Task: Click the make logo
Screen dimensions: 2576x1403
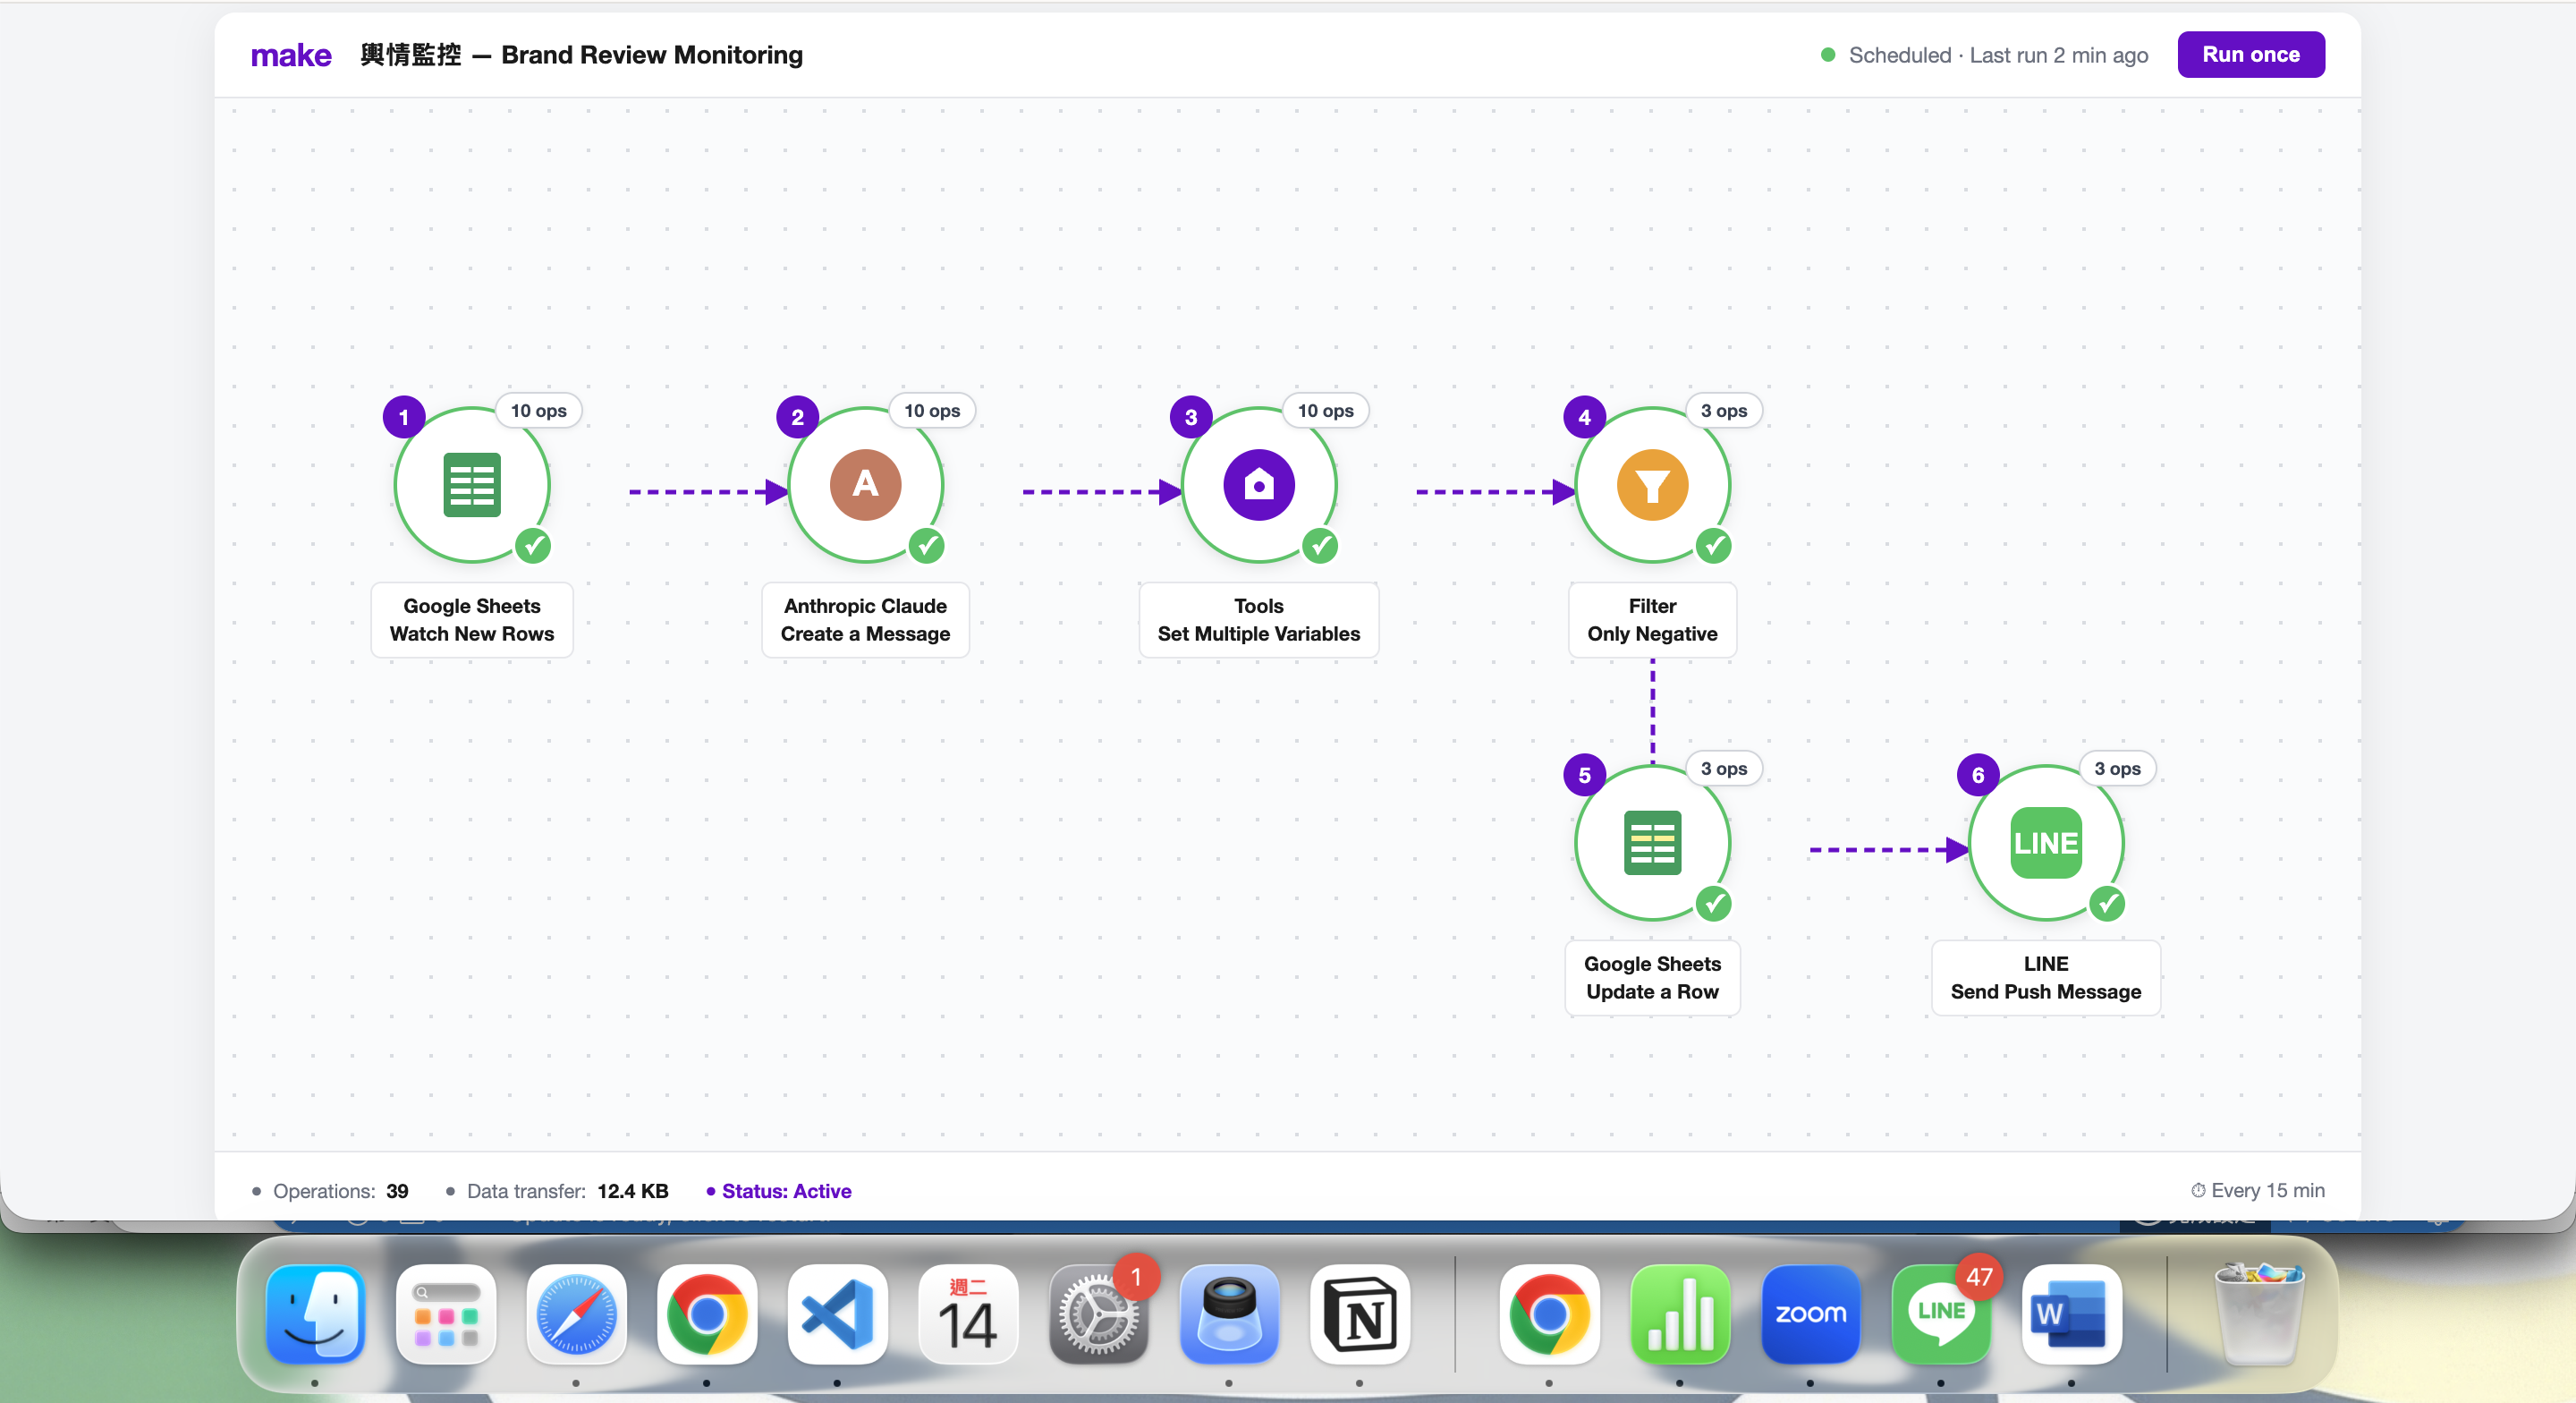Action: (291, 55)
